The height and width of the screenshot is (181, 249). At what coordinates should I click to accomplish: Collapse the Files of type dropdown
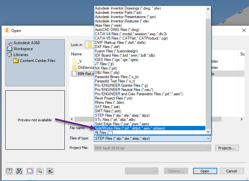click(208, 138)
